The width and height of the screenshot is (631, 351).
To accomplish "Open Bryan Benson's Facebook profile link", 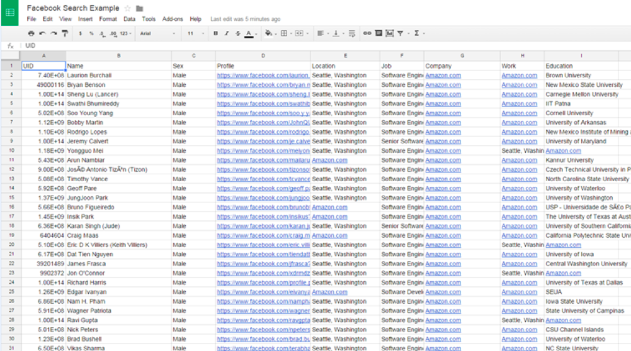I will 263,85.
